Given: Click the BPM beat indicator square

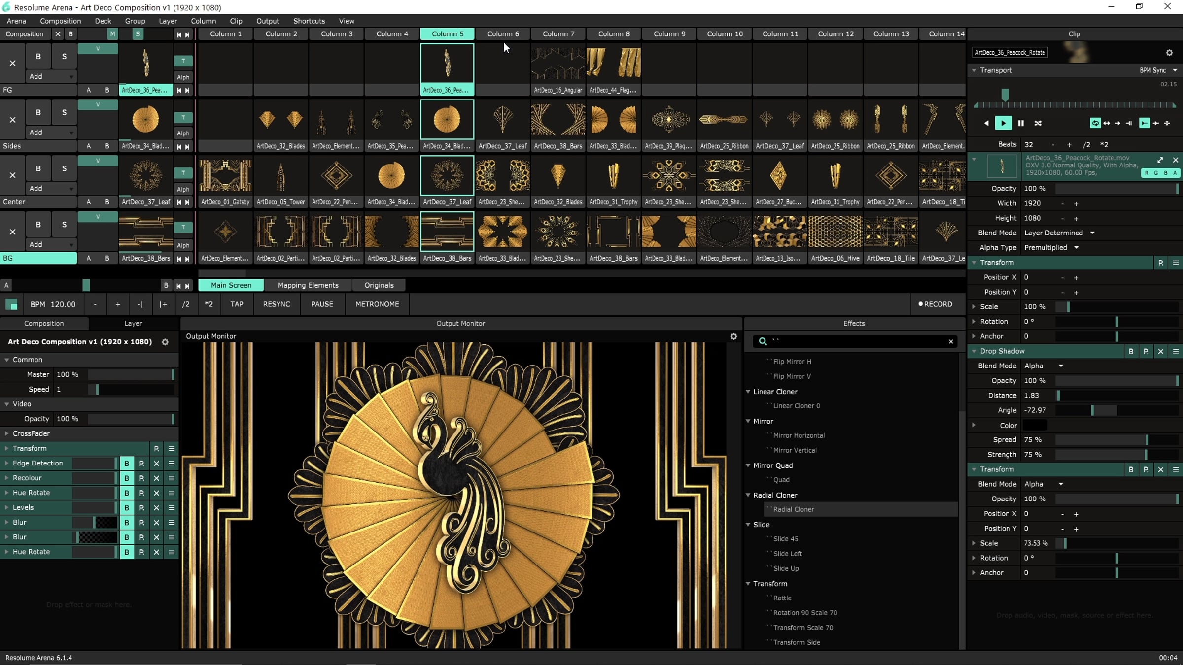Looking at the screenshot, I should (11, 304).
